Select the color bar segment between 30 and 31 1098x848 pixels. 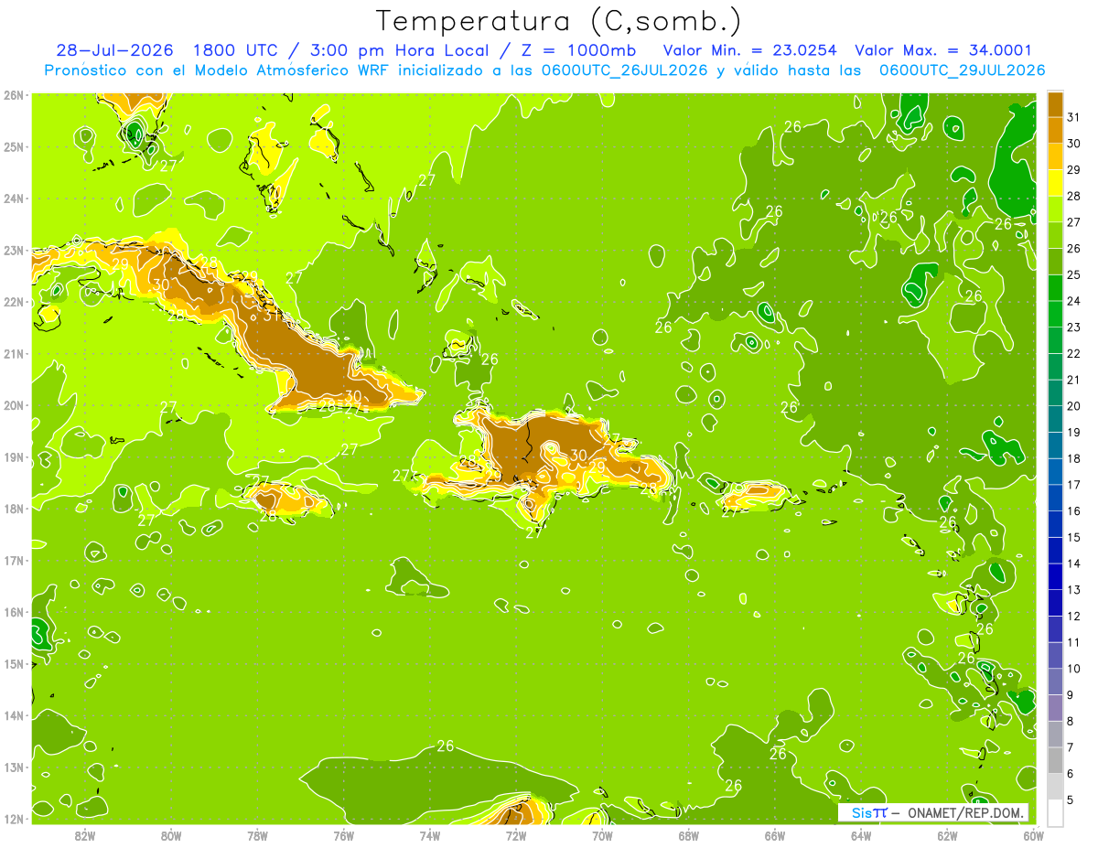[x=1055, y=130]
